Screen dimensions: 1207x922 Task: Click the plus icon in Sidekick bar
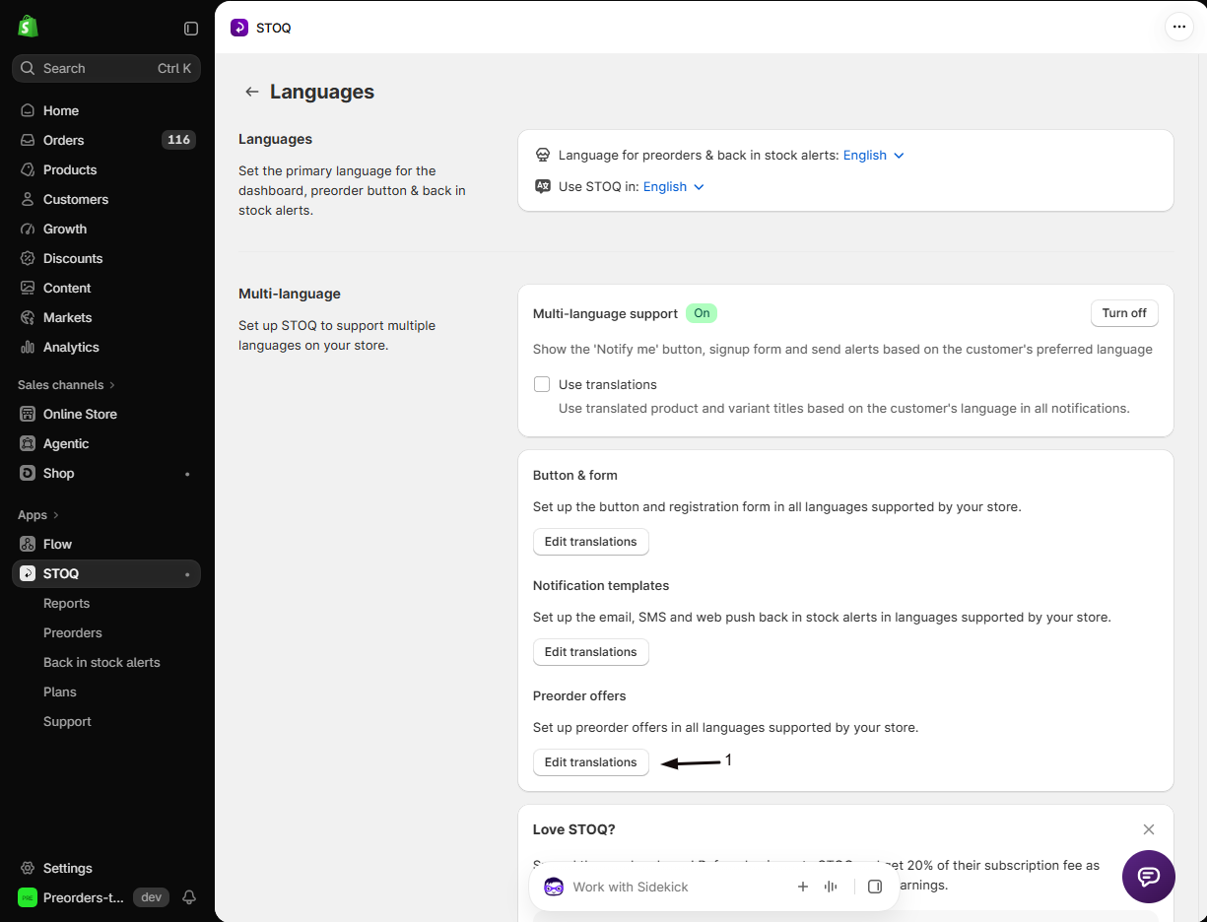coord(803,887)
